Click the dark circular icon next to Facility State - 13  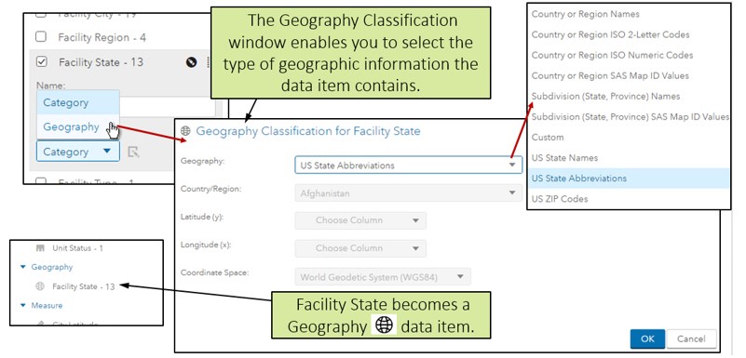click(191, 62)
